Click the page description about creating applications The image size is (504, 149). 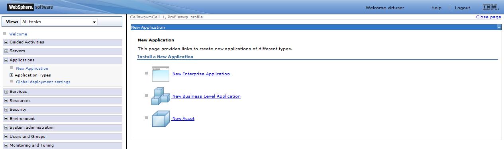coord(215,49)
